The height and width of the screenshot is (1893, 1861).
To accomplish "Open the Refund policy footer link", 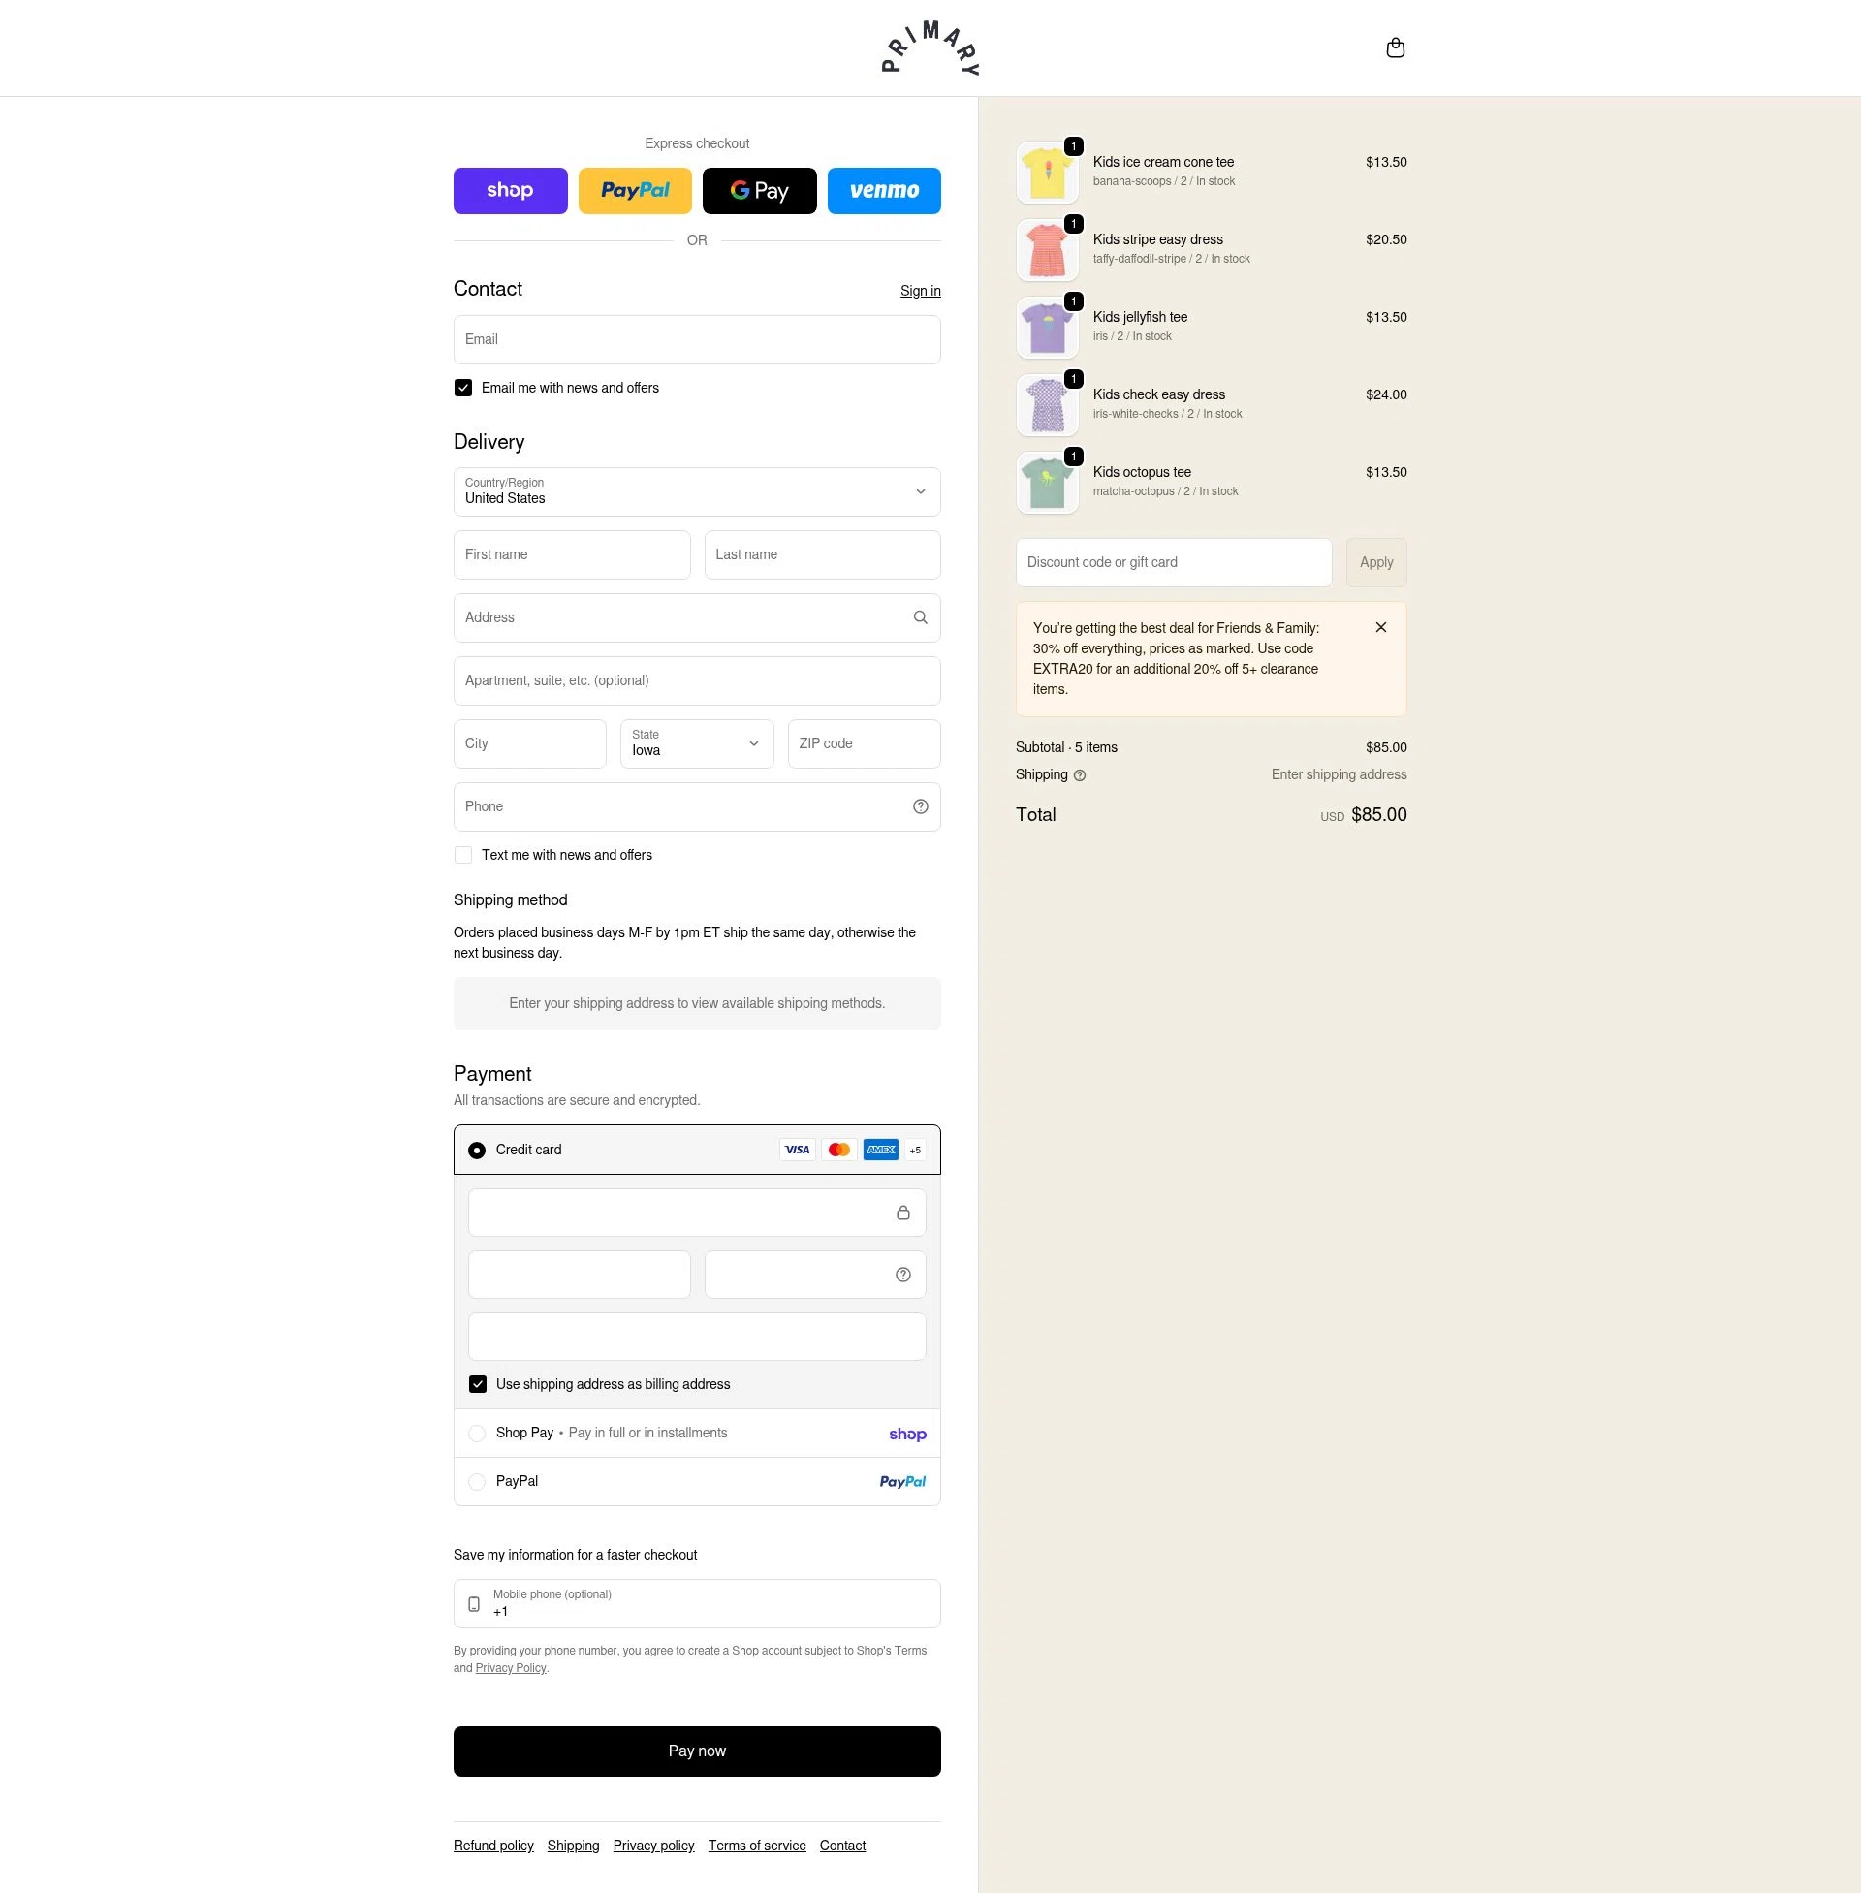I will tap(493, 1846).
